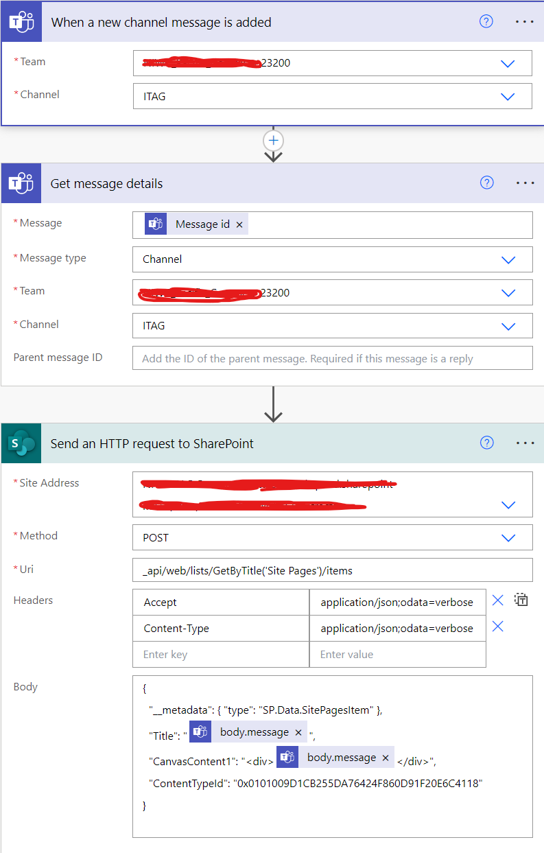This screenshot has height=853, width=544.
Task: Open the trigger's ellipsis menu
Action: coord(525,21)
